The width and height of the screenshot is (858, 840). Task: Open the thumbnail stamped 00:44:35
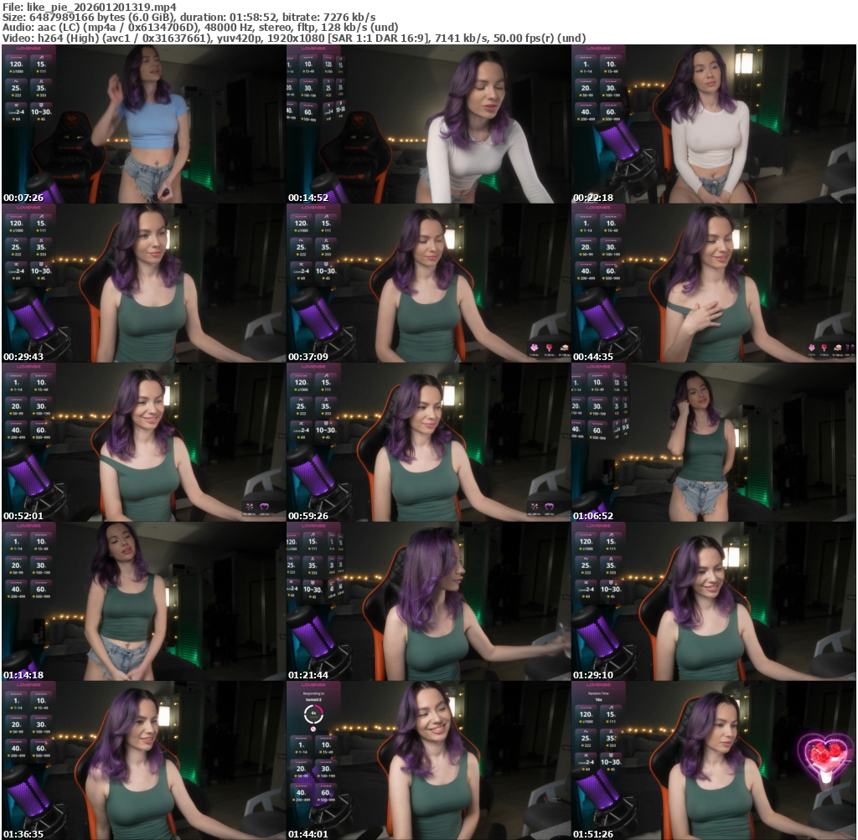pyautogui.click(x=714, y=283)
